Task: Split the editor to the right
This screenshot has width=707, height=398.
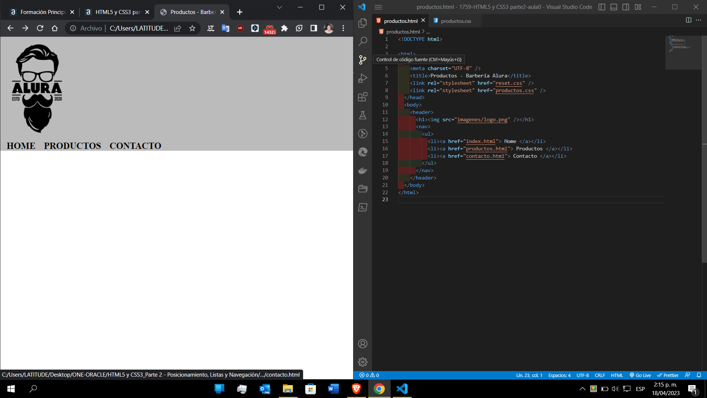Action: 688,20
